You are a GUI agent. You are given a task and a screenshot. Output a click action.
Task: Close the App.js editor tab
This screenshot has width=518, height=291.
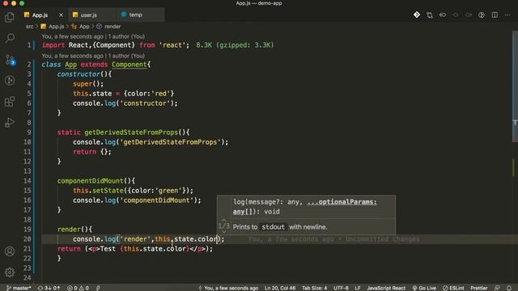(61, 15)
